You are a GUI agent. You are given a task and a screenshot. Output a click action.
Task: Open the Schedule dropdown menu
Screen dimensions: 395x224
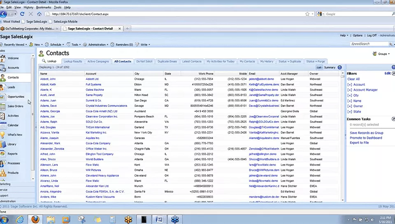(54, 44)
